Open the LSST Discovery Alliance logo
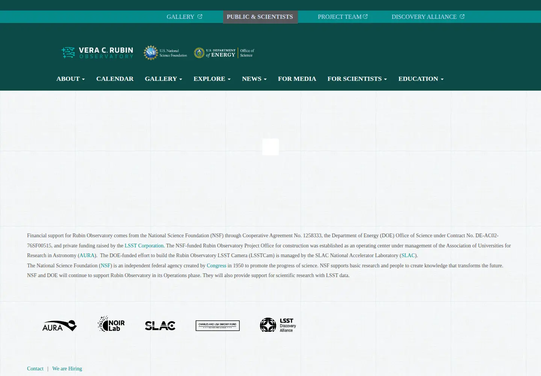The image size is (541, 376). click(278, 325)
